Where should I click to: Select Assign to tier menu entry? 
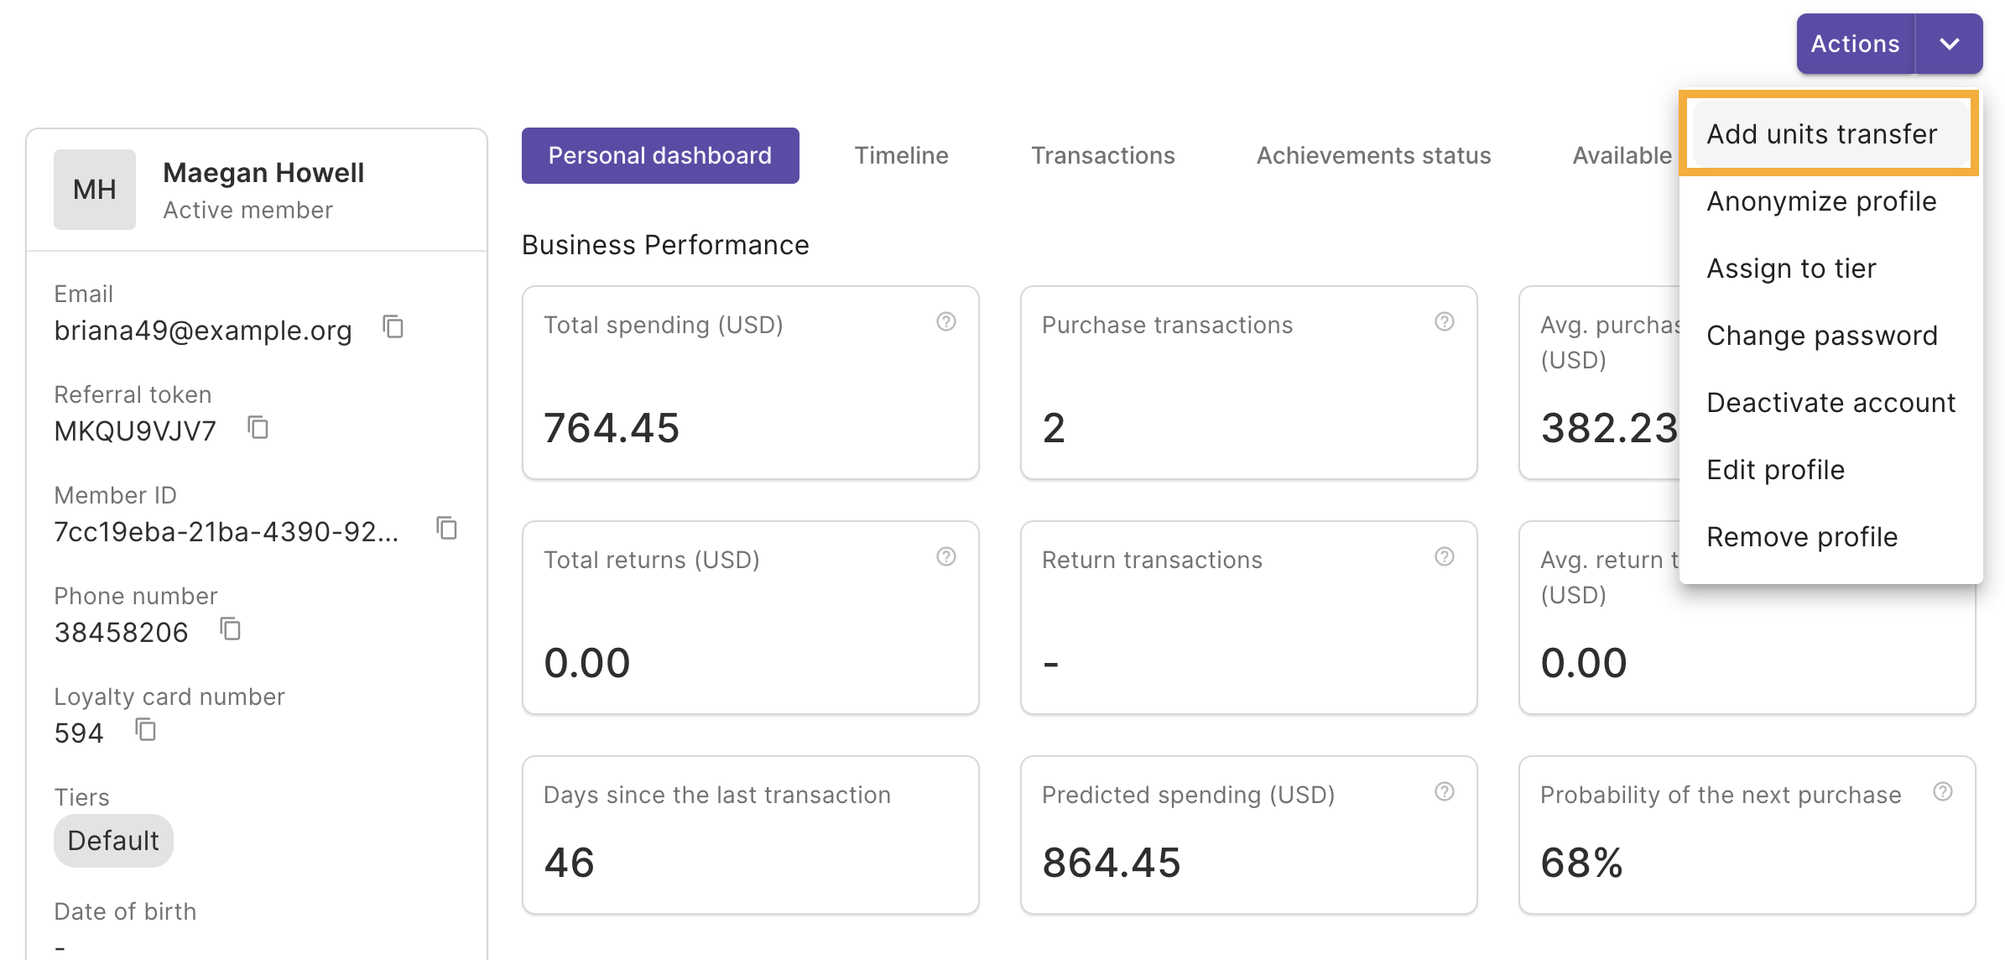point(1831,269)
